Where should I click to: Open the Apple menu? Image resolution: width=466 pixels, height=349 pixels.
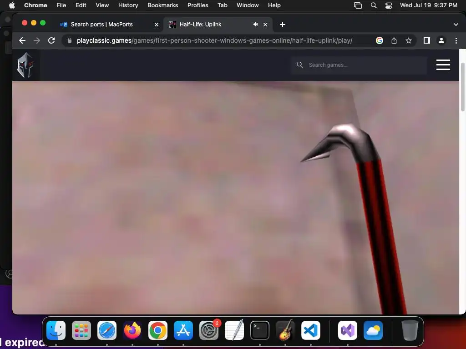click(x=12, y=5)
